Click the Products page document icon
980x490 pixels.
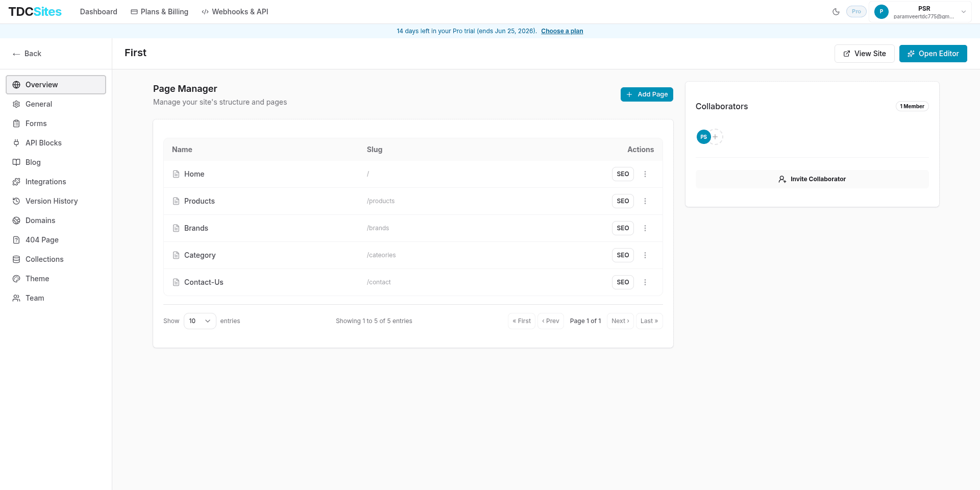(x=176, y=201)
